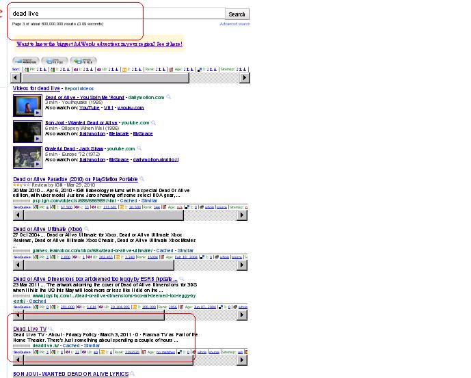Click the Delicious icon in Sort bar
The image size is (471, 378).
pos(200,70)
